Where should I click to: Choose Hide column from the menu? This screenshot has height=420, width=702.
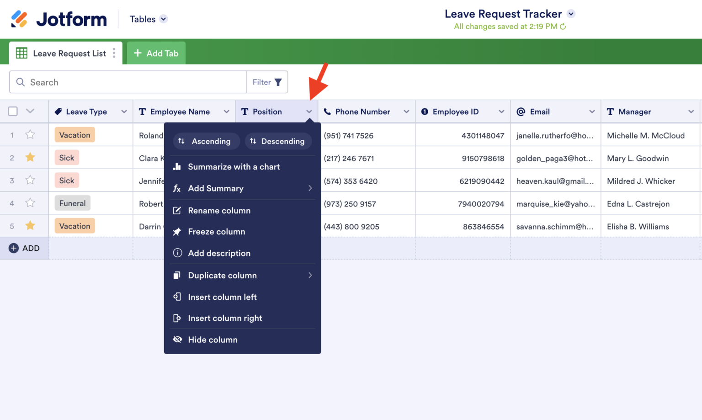[x=213, y=340]
